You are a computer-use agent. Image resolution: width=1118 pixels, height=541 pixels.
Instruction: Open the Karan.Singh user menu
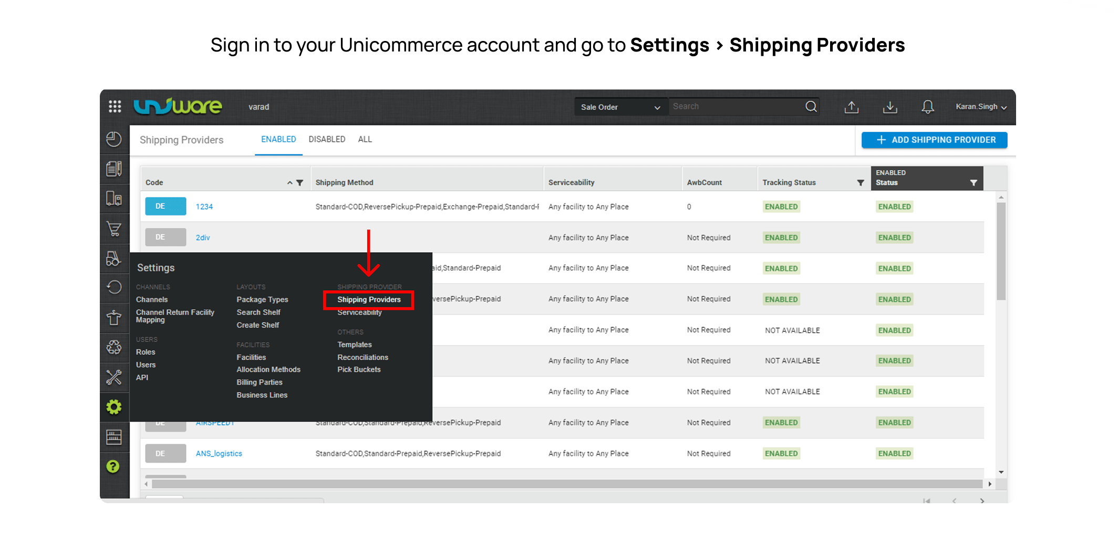(x=980, y=107)
